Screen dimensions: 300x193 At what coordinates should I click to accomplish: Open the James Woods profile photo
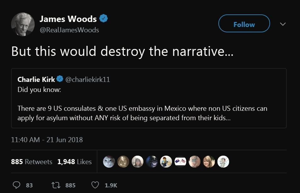click(23, 24)
